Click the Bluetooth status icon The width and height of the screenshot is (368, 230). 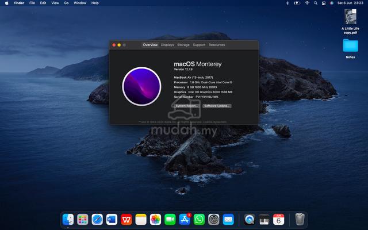[287, 3]
